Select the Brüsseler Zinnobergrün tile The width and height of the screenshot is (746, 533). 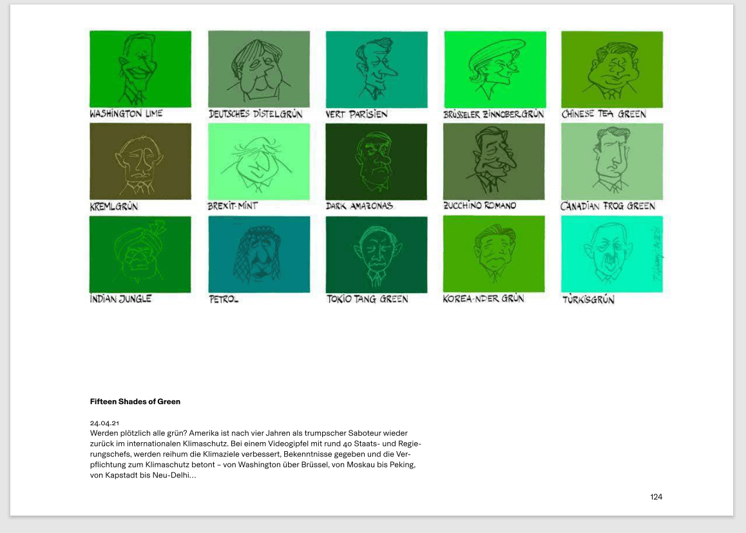(x=495, y=69)
